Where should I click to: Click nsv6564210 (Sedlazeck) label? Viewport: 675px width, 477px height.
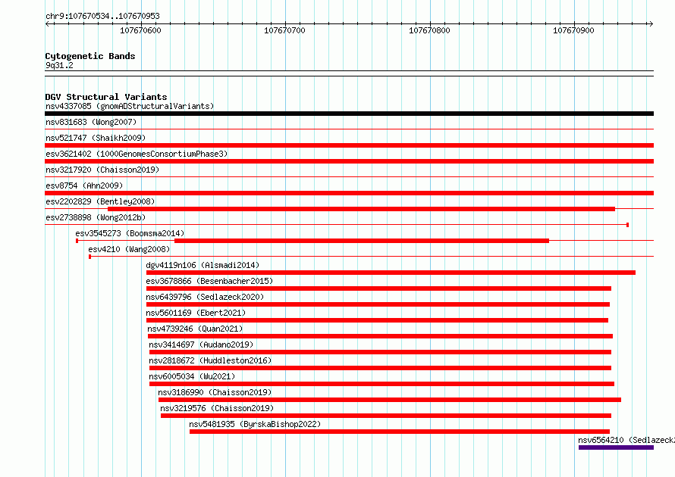click(x=626, y=440)
